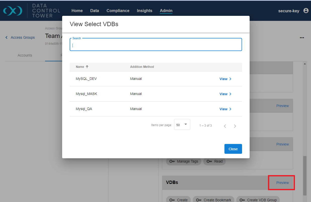Open the Insights menu

(x=144, y=11)
